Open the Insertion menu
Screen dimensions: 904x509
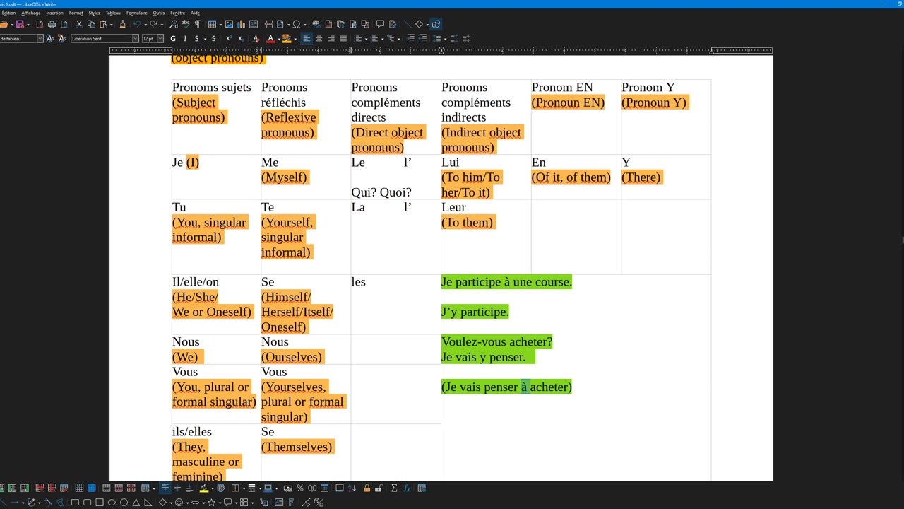point(54,13)
